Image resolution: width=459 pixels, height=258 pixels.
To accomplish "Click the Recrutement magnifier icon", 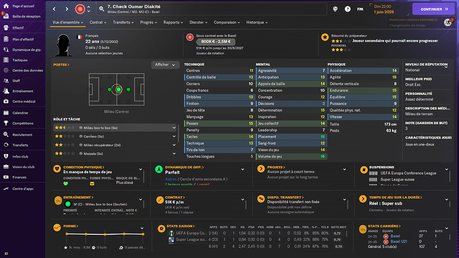I will click(6, 135).
